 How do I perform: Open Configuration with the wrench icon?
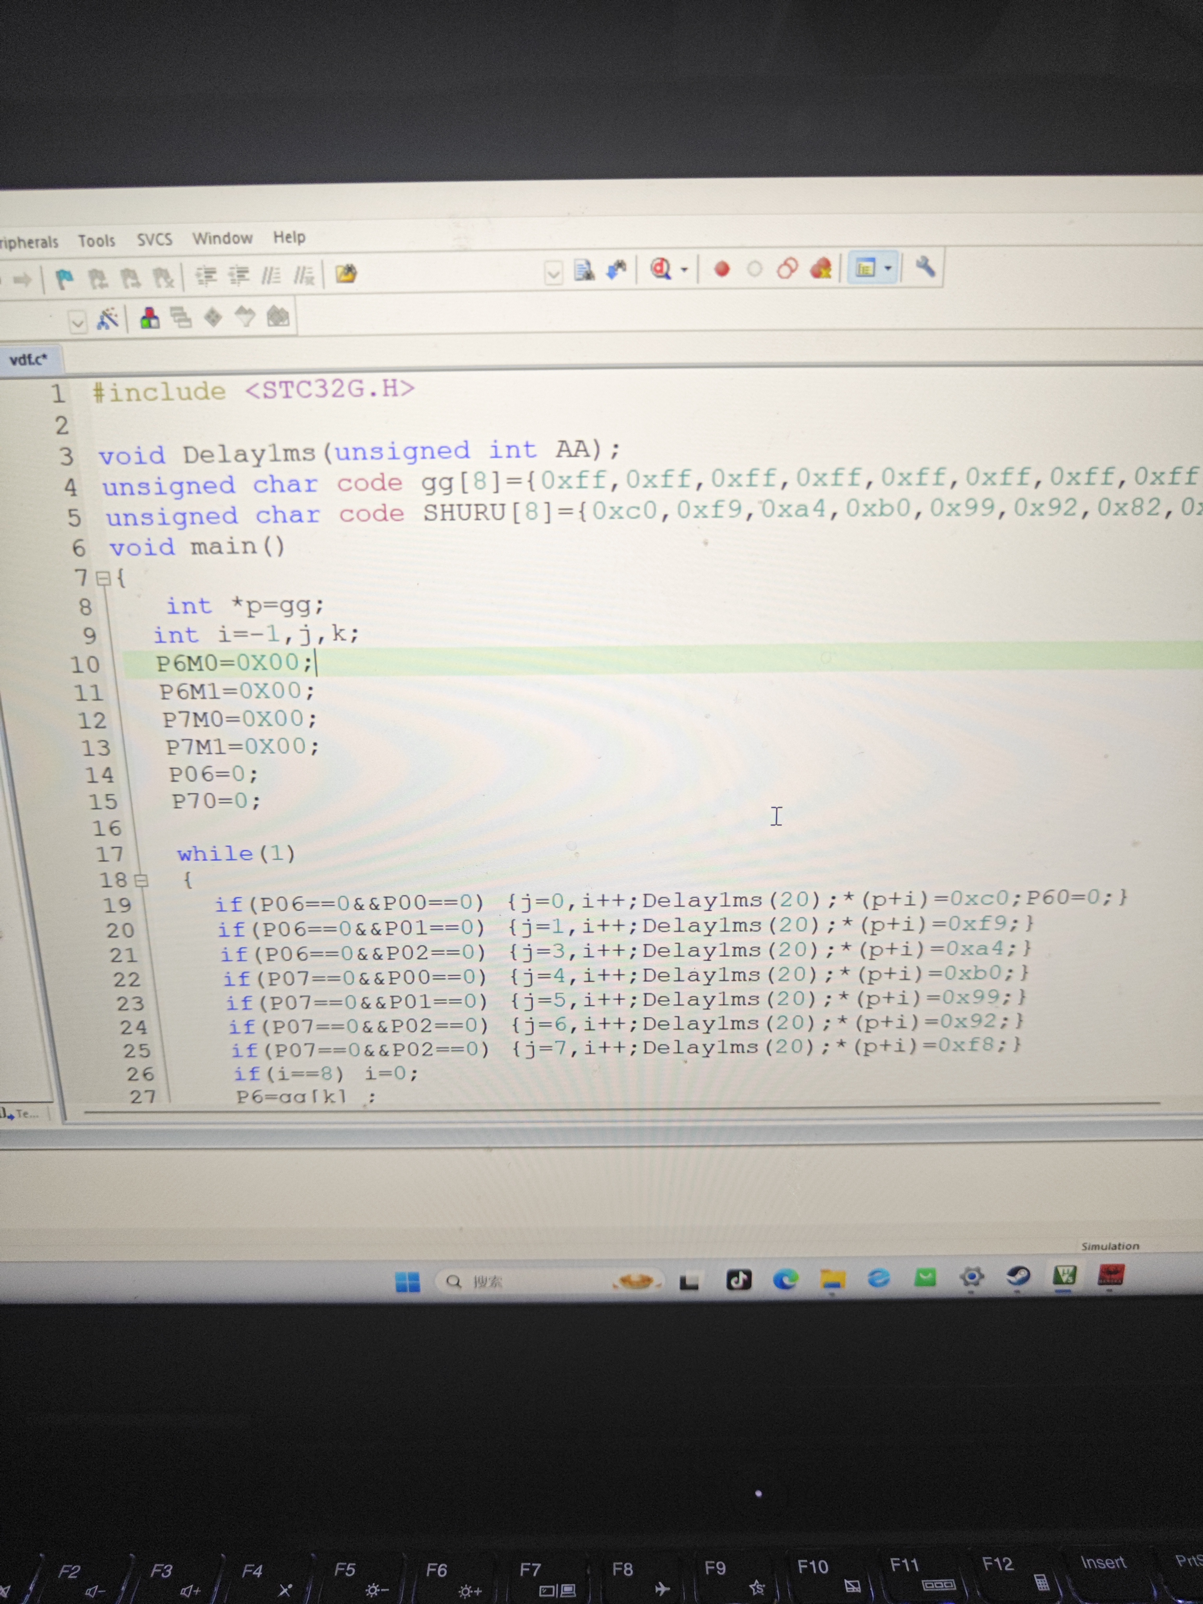[925, 267]
